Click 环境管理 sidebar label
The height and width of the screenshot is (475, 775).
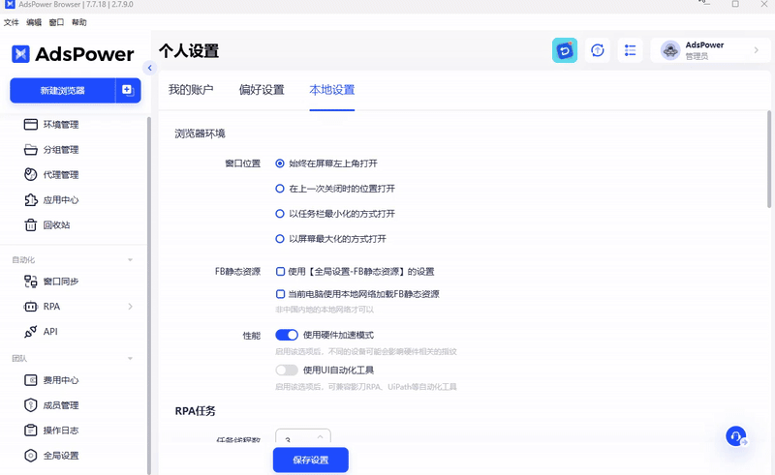coord(61,125)
